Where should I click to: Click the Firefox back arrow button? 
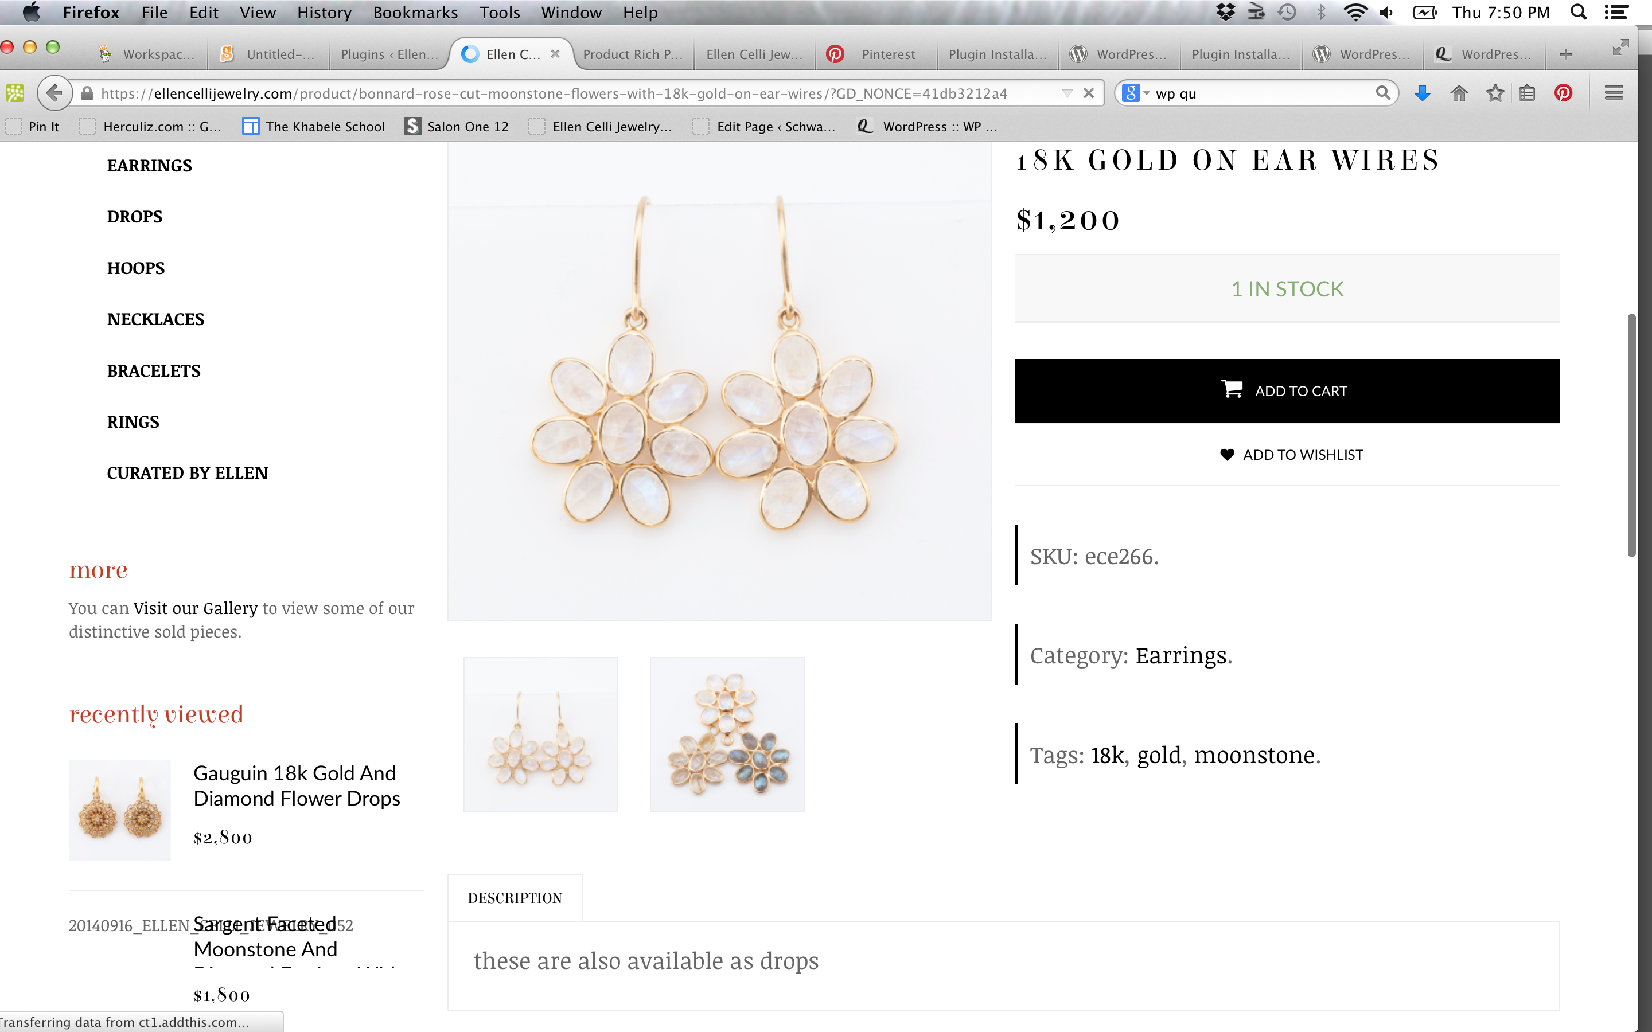coord(54,93)
